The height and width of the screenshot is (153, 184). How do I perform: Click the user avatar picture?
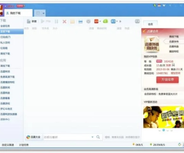pos(2,10)
